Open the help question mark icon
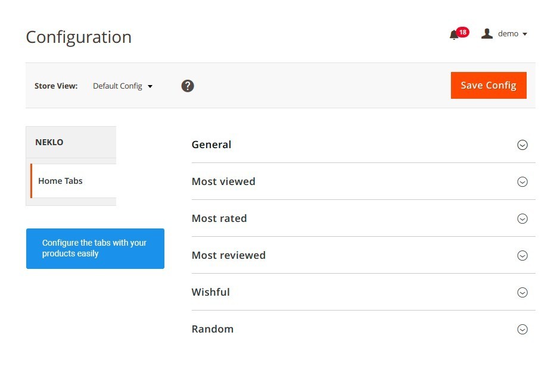The height and width of the screenshot is (376, 560). pos(188,86)
